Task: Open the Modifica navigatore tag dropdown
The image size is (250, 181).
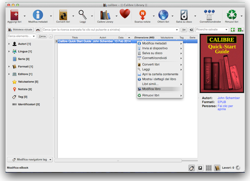Action: pos(30,160)
